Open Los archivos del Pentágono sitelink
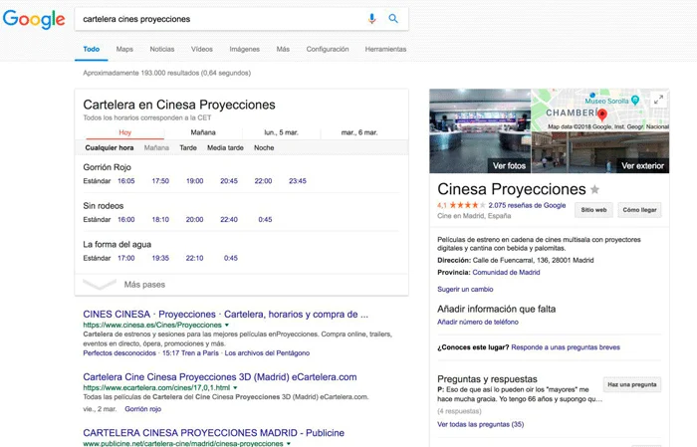The width and height of the screenshot is (697, 447). pos(267,353)
